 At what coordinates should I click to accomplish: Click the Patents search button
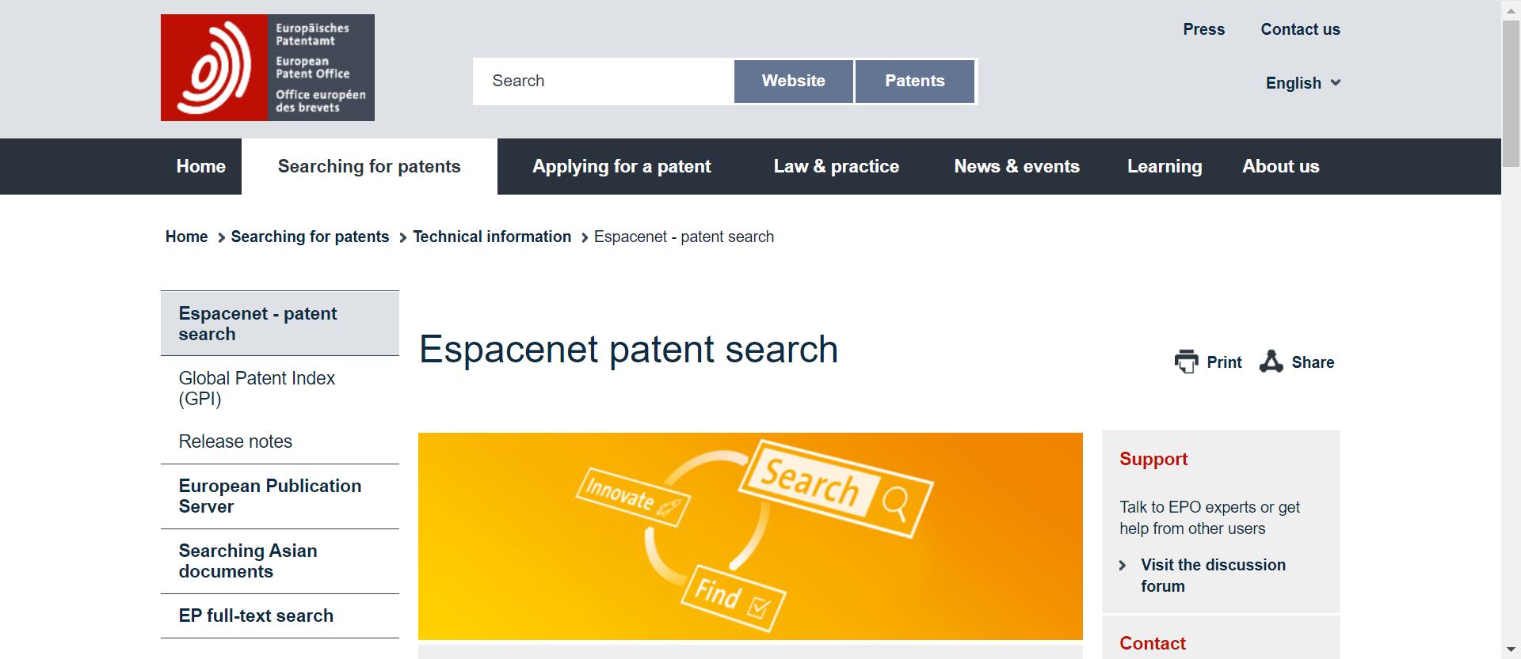pyautogui.click(x=915, y=81)
